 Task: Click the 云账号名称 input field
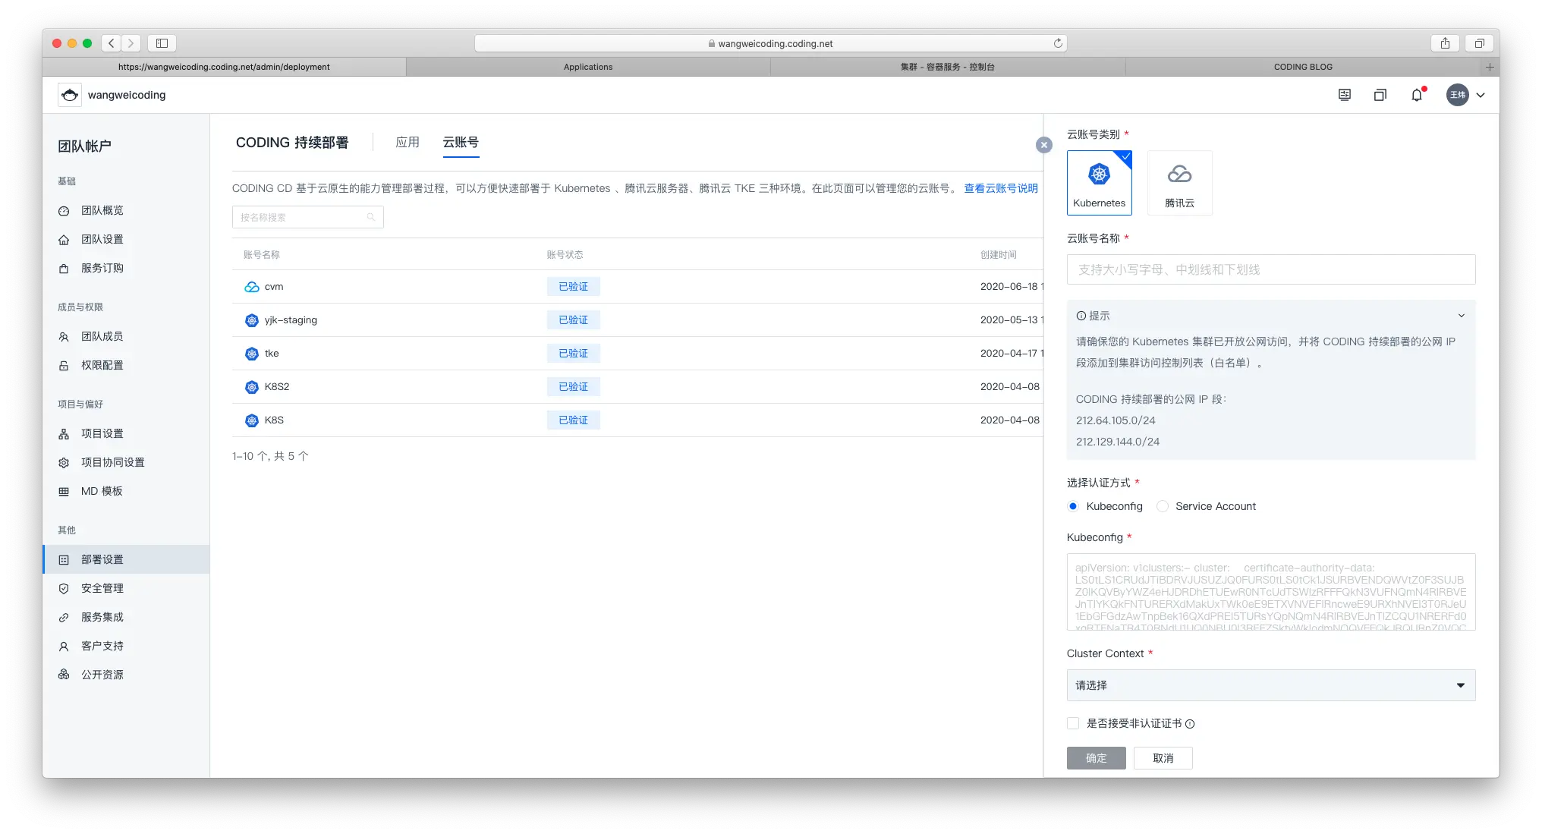click(1271, 269)
